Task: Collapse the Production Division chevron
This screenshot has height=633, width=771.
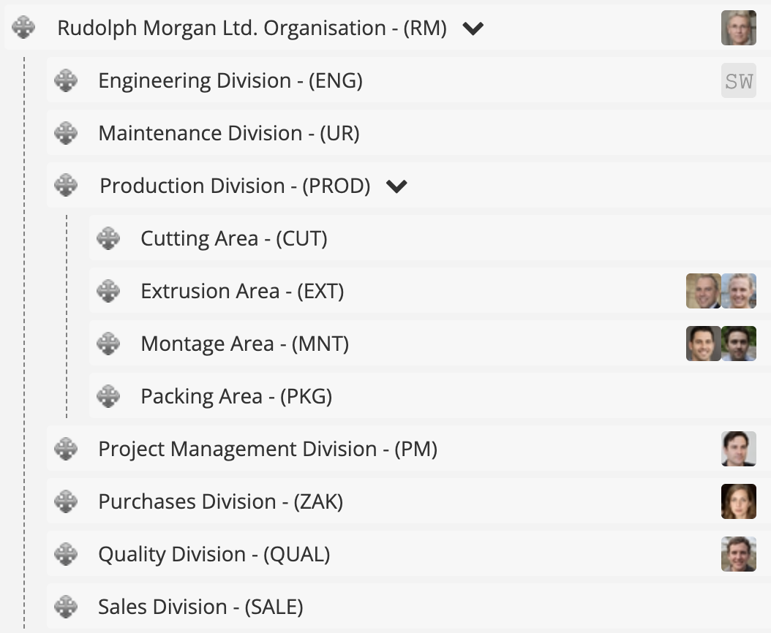Action: [396, 186]
